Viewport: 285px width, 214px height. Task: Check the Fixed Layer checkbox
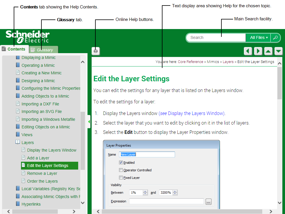(x=121, y=178)
